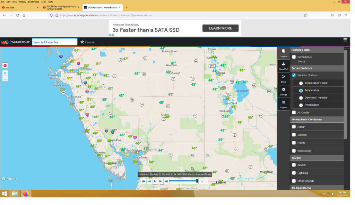Select DewPoint / Humidity radio option
This screenshot has width=355, height=205.
point(301,98)
